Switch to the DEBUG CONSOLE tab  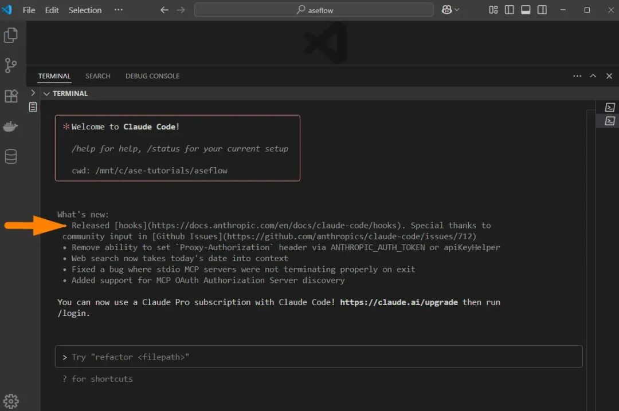pyautogui.click(x=152, y=76)
